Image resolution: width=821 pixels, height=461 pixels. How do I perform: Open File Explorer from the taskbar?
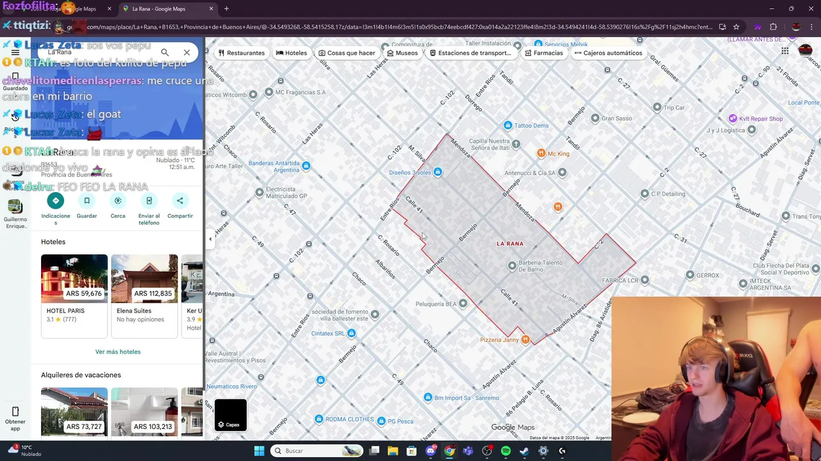click(x=393, y=451)
